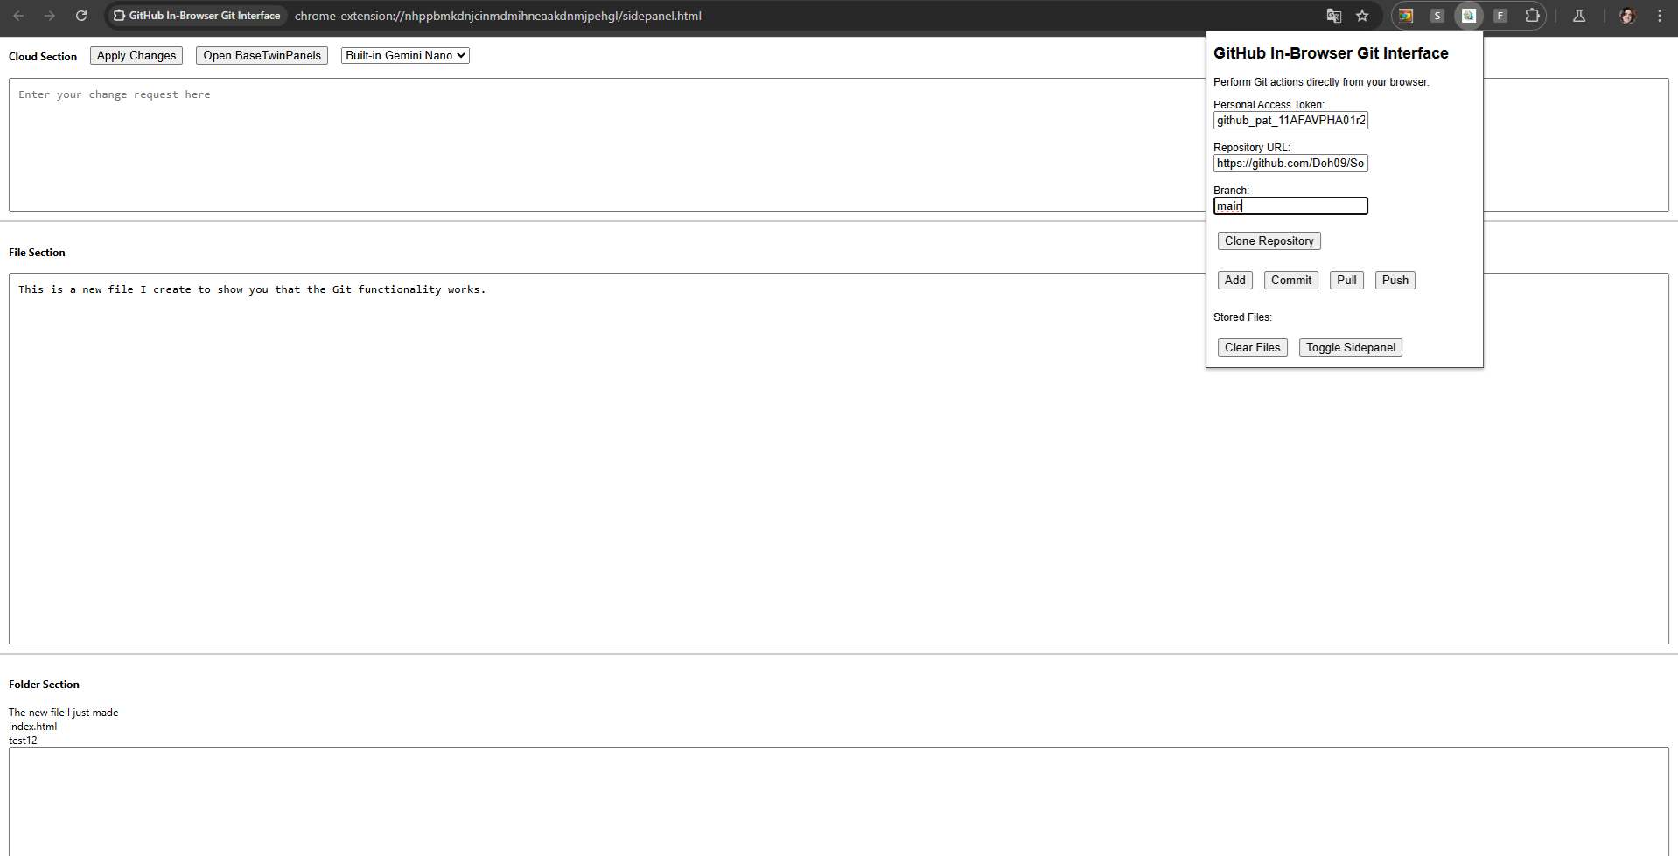The height and width of the screenshot is (856, 1678).
Task: Click the 'Stored Files:' label
Action: (x=1242, y=317)
